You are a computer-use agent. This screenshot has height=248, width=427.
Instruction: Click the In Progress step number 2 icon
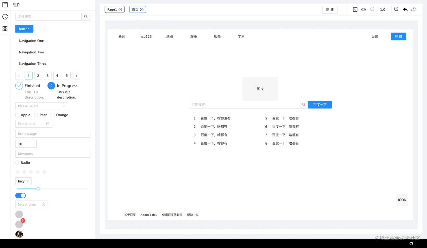point(51,86)
